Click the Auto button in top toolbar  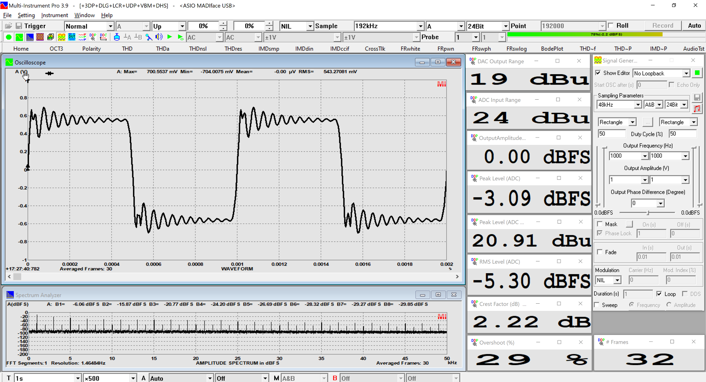click(x=694, y=25)
